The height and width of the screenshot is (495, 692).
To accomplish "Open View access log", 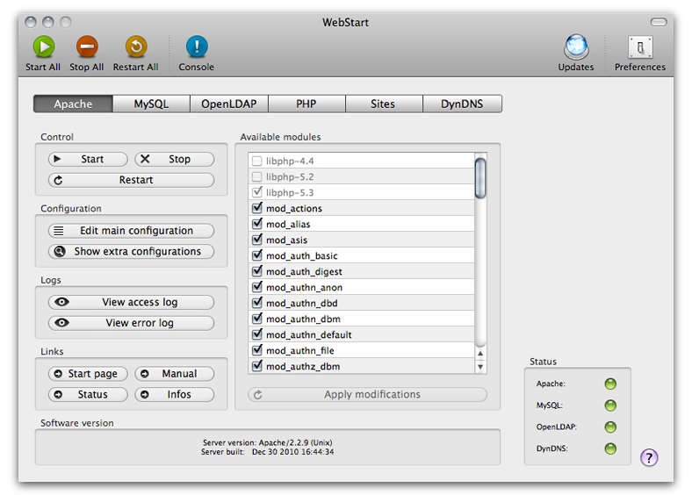I will (131, 302).
